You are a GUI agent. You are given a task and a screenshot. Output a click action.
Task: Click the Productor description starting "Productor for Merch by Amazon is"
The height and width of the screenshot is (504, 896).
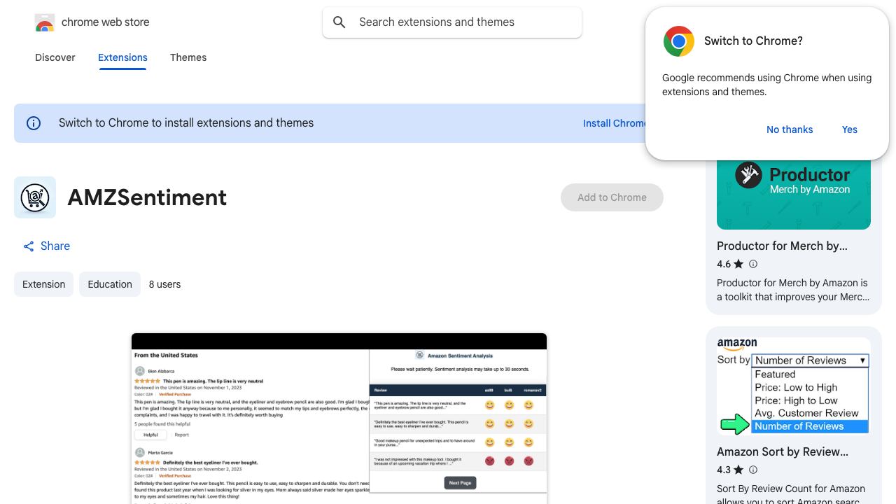792,290
